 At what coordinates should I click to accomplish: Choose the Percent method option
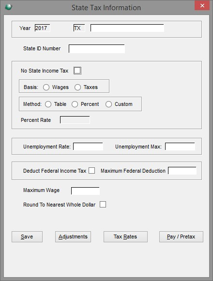pyautogui.click(x=75, y=104)
